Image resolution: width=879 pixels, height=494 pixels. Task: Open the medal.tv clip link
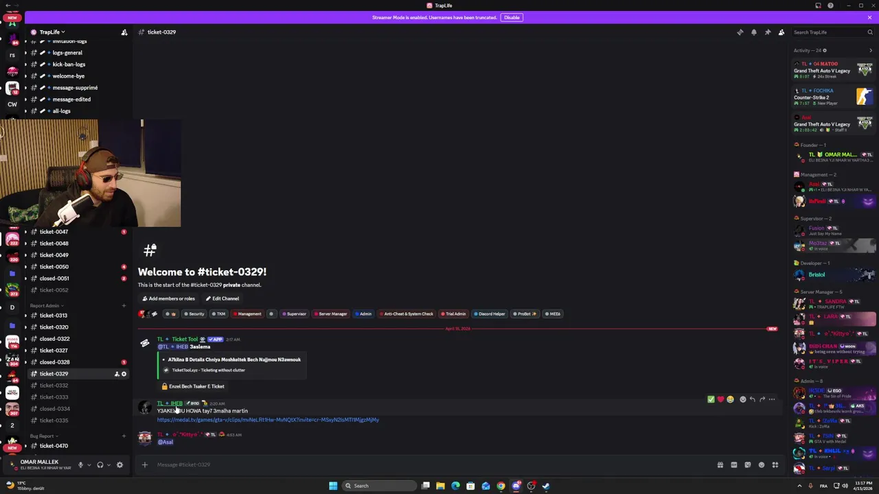click(x=268, y=420)
